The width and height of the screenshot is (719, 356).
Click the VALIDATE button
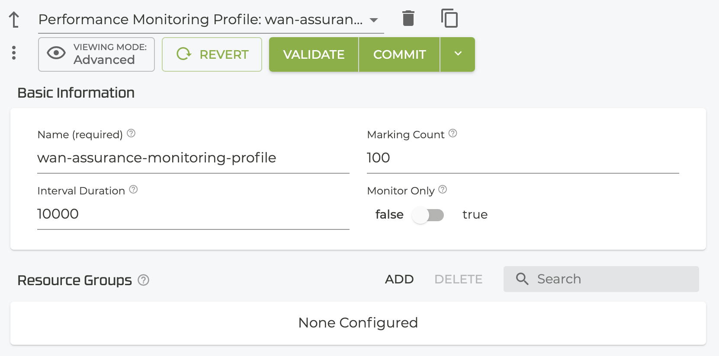click(x=314, y=54)
